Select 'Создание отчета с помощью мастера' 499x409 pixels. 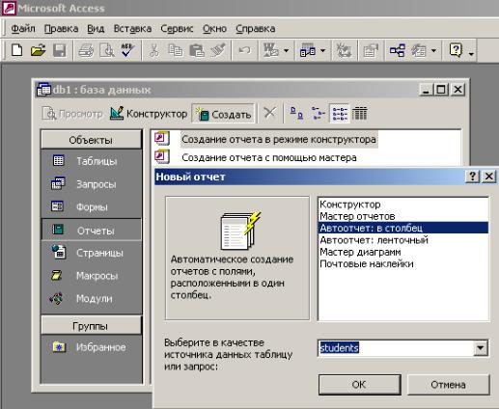(x=269, y=157)
